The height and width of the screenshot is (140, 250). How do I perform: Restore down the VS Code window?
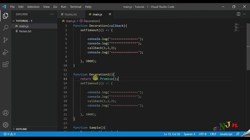tap(234, 7)
